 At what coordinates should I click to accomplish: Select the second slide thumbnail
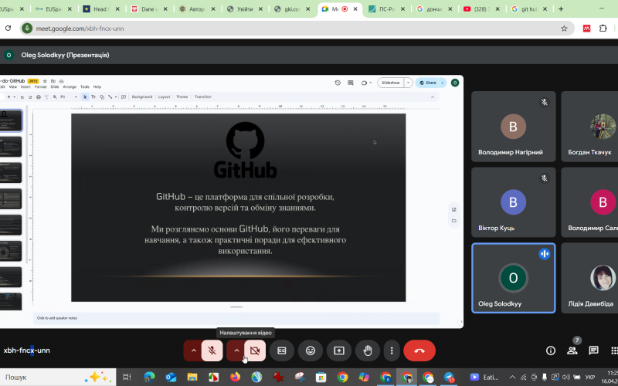point(11,147)
